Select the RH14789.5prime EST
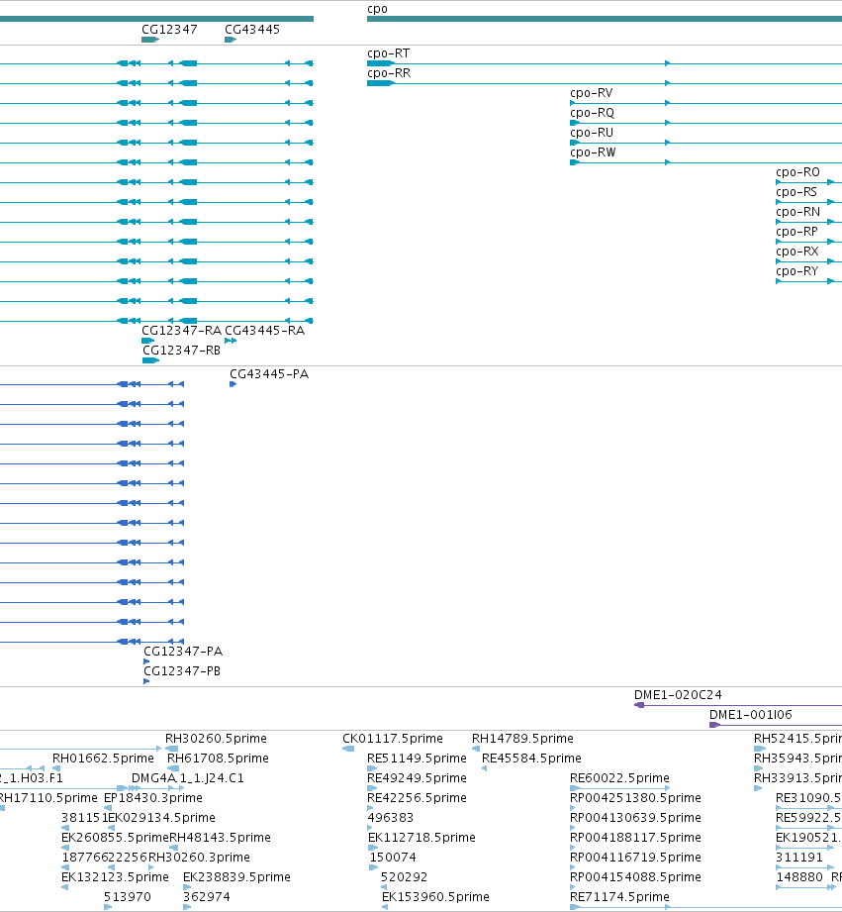This screenshot has width=842, height=912. pyautogui.click(x=522, y=739)
